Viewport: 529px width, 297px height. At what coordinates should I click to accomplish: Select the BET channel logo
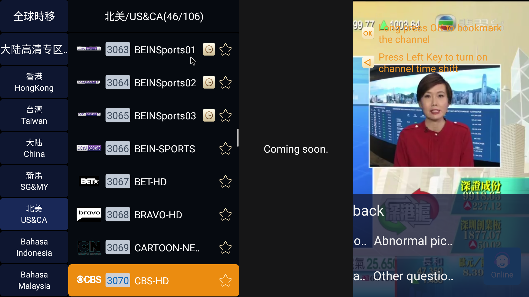tap(89, 182)
